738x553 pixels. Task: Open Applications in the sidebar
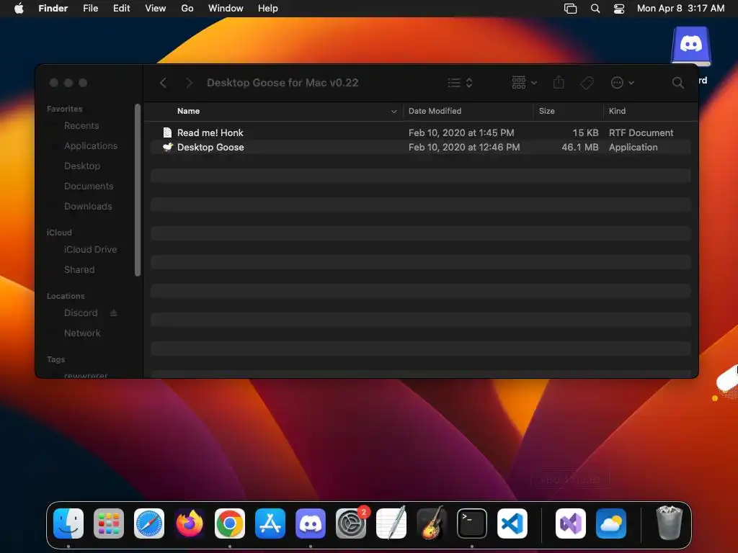pyautogui.click(x=90, y=145)
